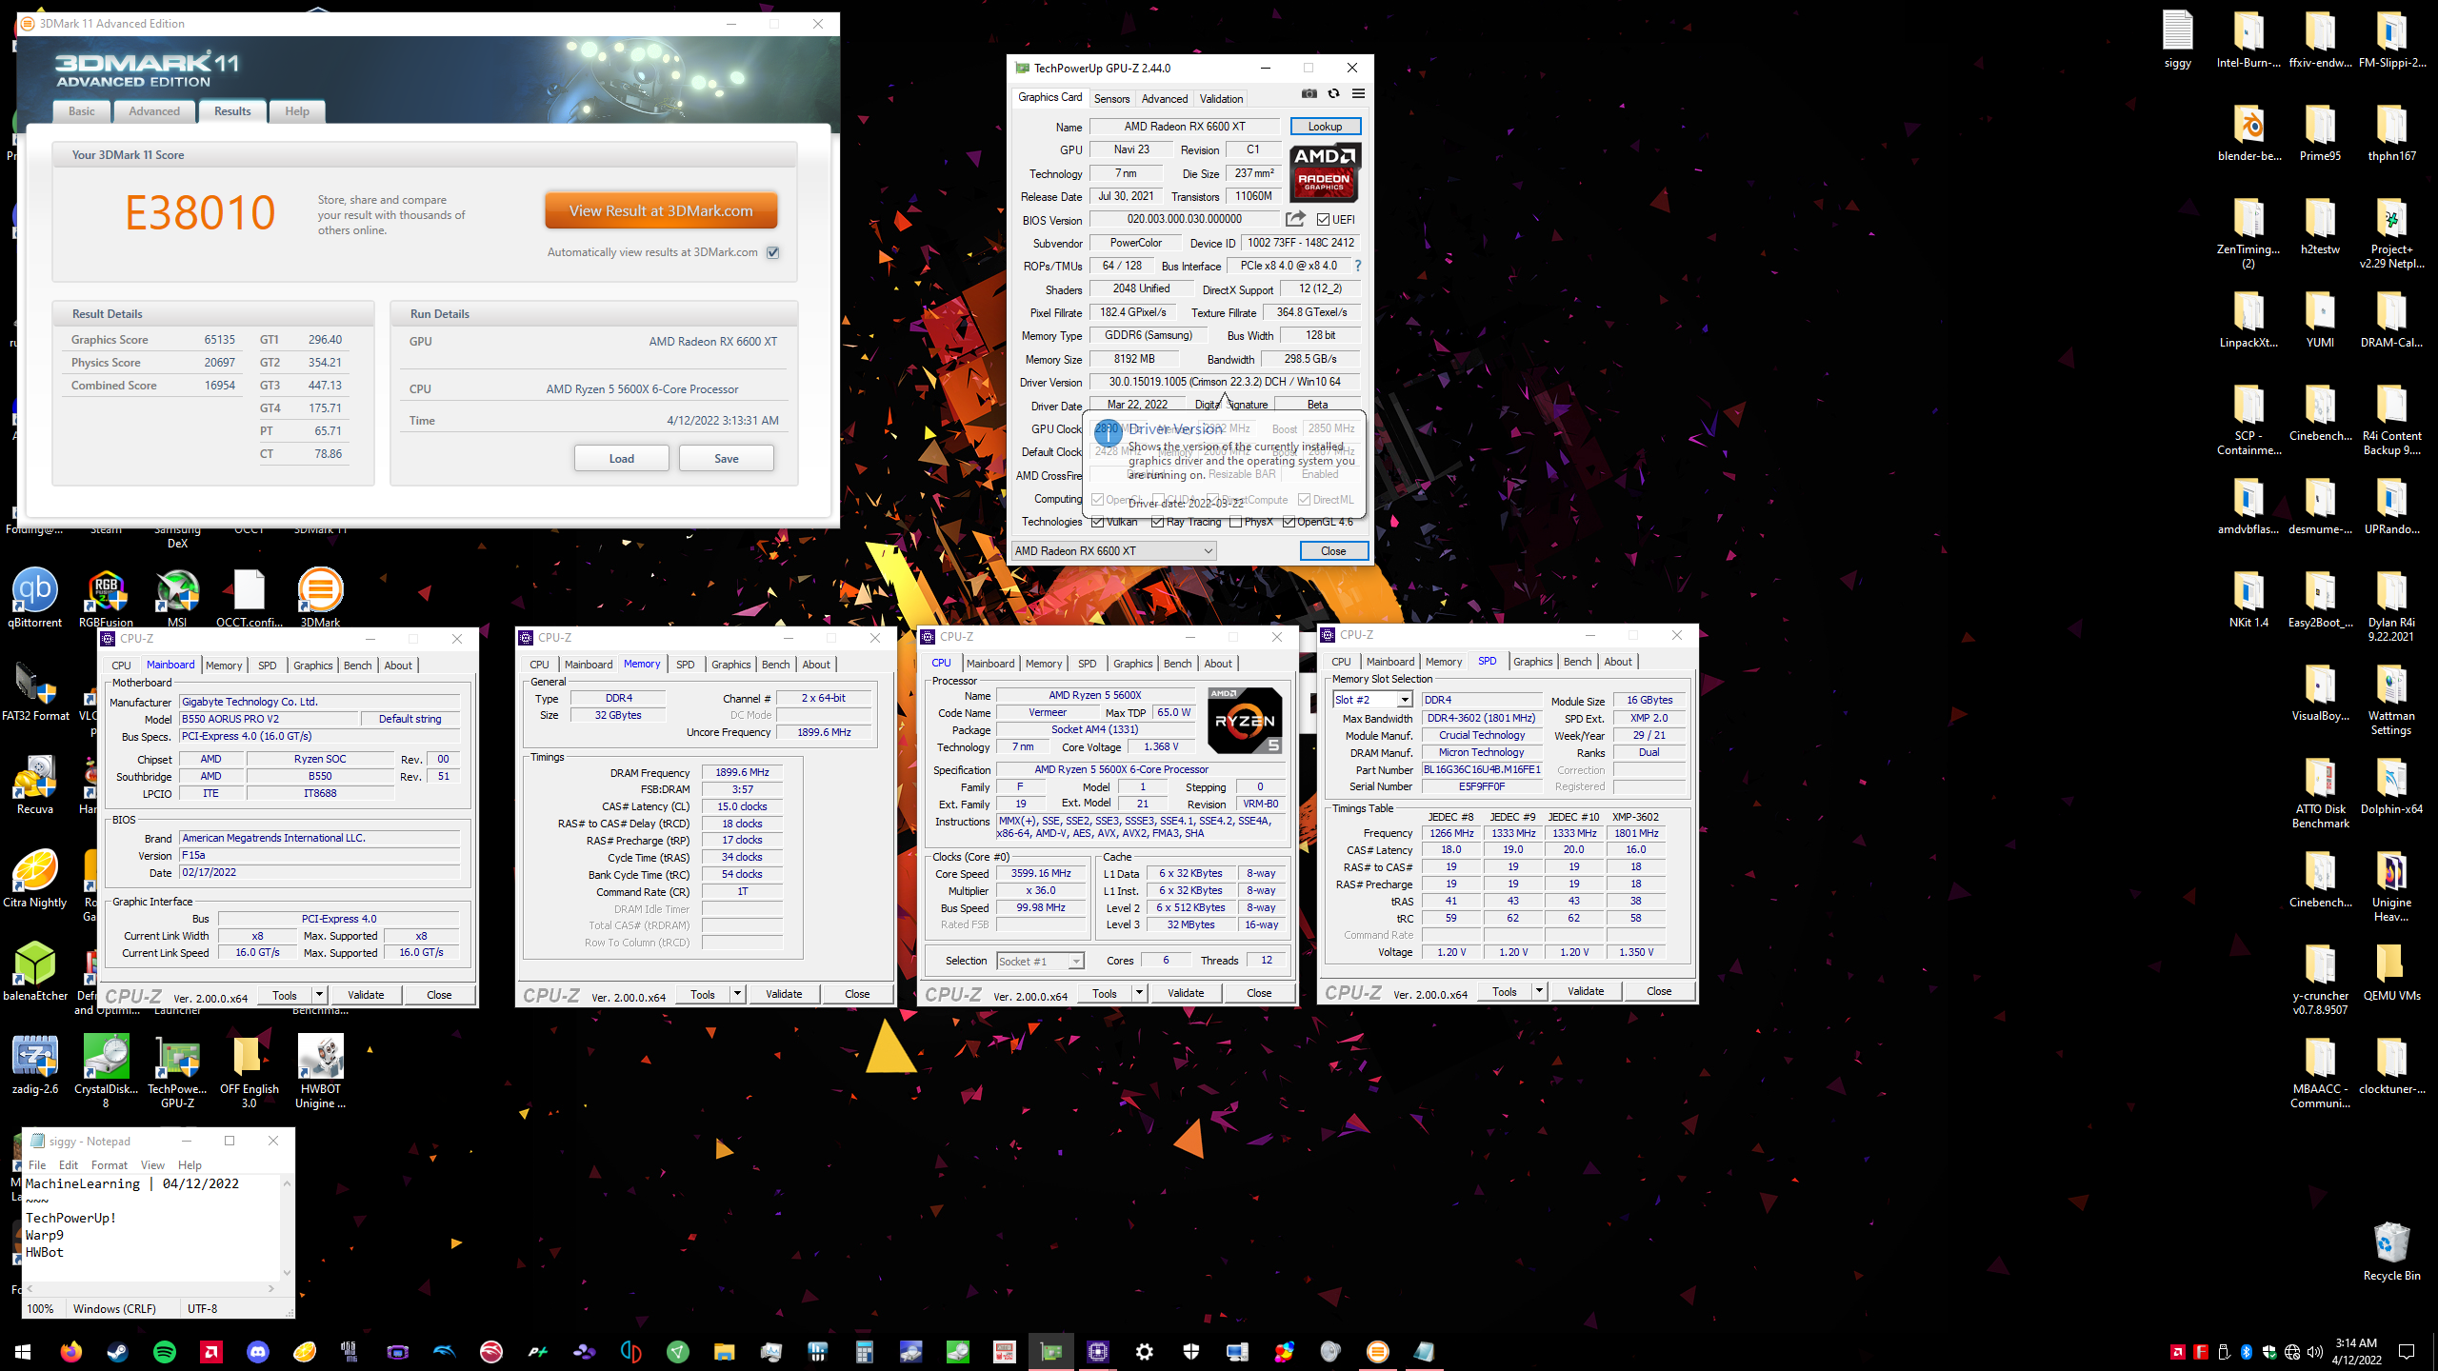The width and height of the screenshot is (2438, 1371).
Task: Switch to the Advanced tab in 3DMark 11
Action: coord(154,110)
